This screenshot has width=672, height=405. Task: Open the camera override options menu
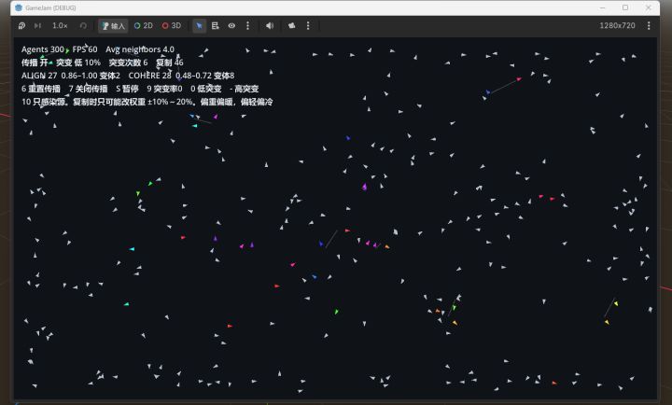click(x=308, y=26)
